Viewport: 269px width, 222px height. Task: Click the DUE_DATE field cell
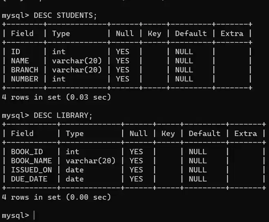(29, 179)
